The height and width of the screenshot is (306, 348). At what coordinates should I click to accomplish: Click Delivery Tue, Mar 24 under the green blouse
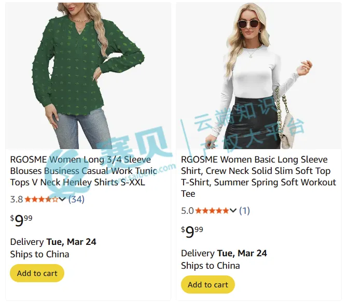[x=53, y=242]
